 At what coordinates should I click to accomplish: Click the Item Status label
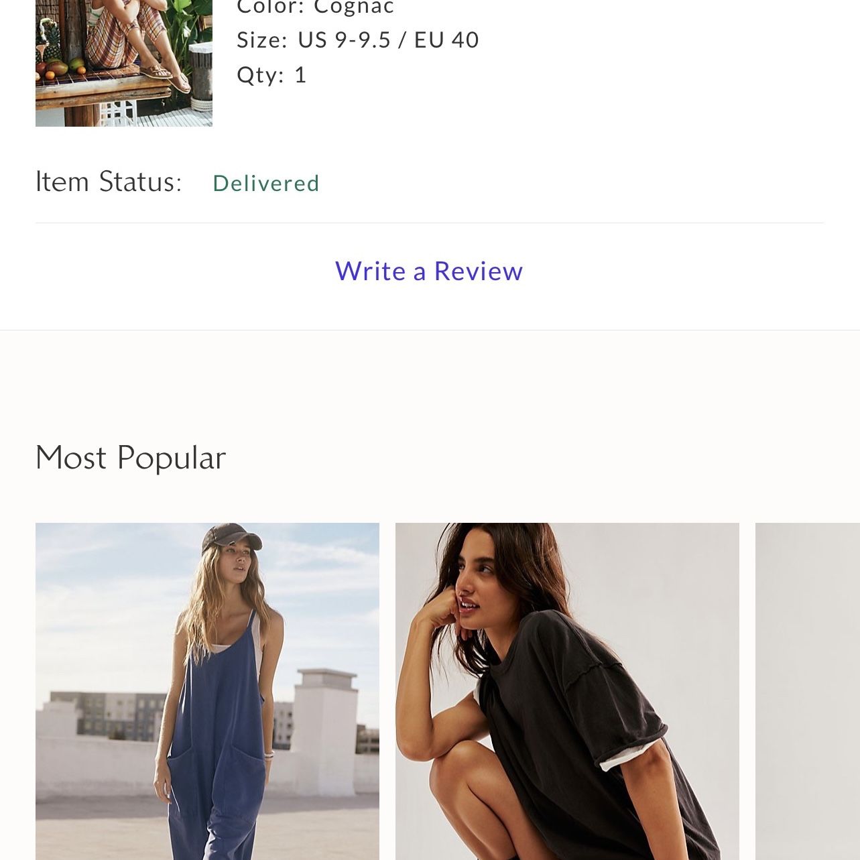click(109, 182)
